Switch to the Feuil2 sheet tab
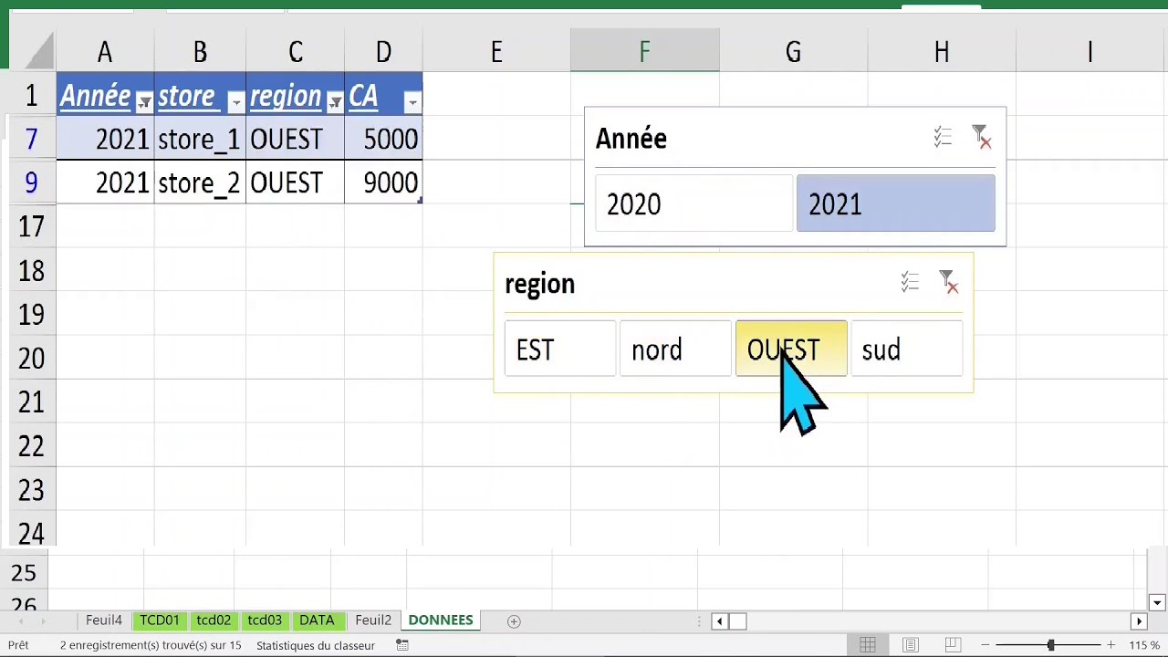Image resolution: width=1168 pixels, height=657 pixels. tap(373, 620)
